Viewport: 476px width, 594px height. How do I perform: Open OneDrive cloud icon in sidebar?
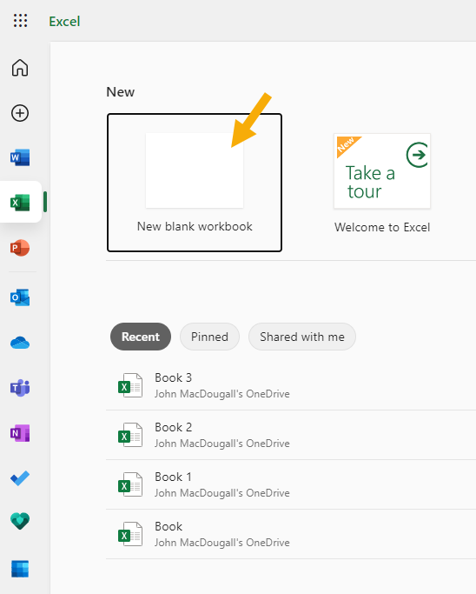click(x=20, y=343)
